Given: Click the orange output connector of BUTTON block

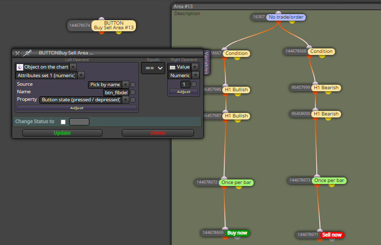Looking at the screenshot, I should pos(102,32).
